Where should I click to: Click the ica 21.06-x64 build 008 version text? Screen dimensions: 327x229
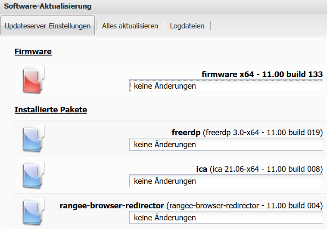coord(266,169)
